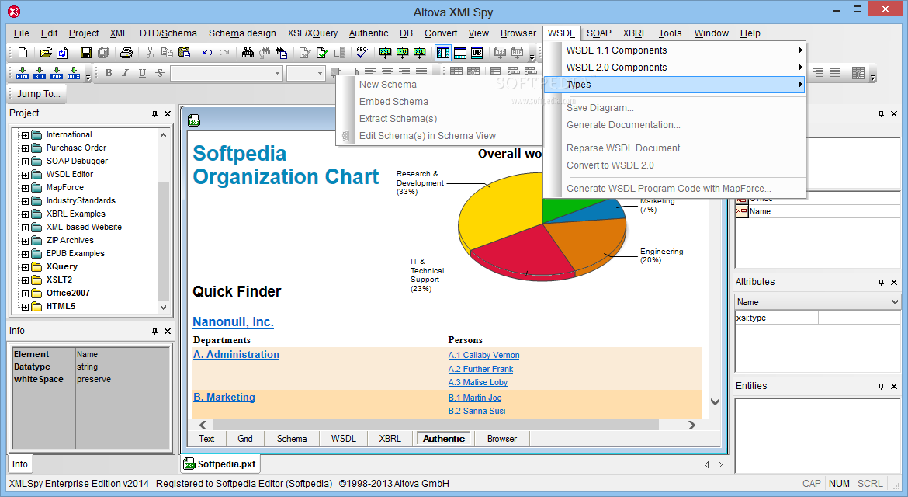The image size is (908, 497).
Task: Click the DB database query icon
Action: click(x=477, y=53)
